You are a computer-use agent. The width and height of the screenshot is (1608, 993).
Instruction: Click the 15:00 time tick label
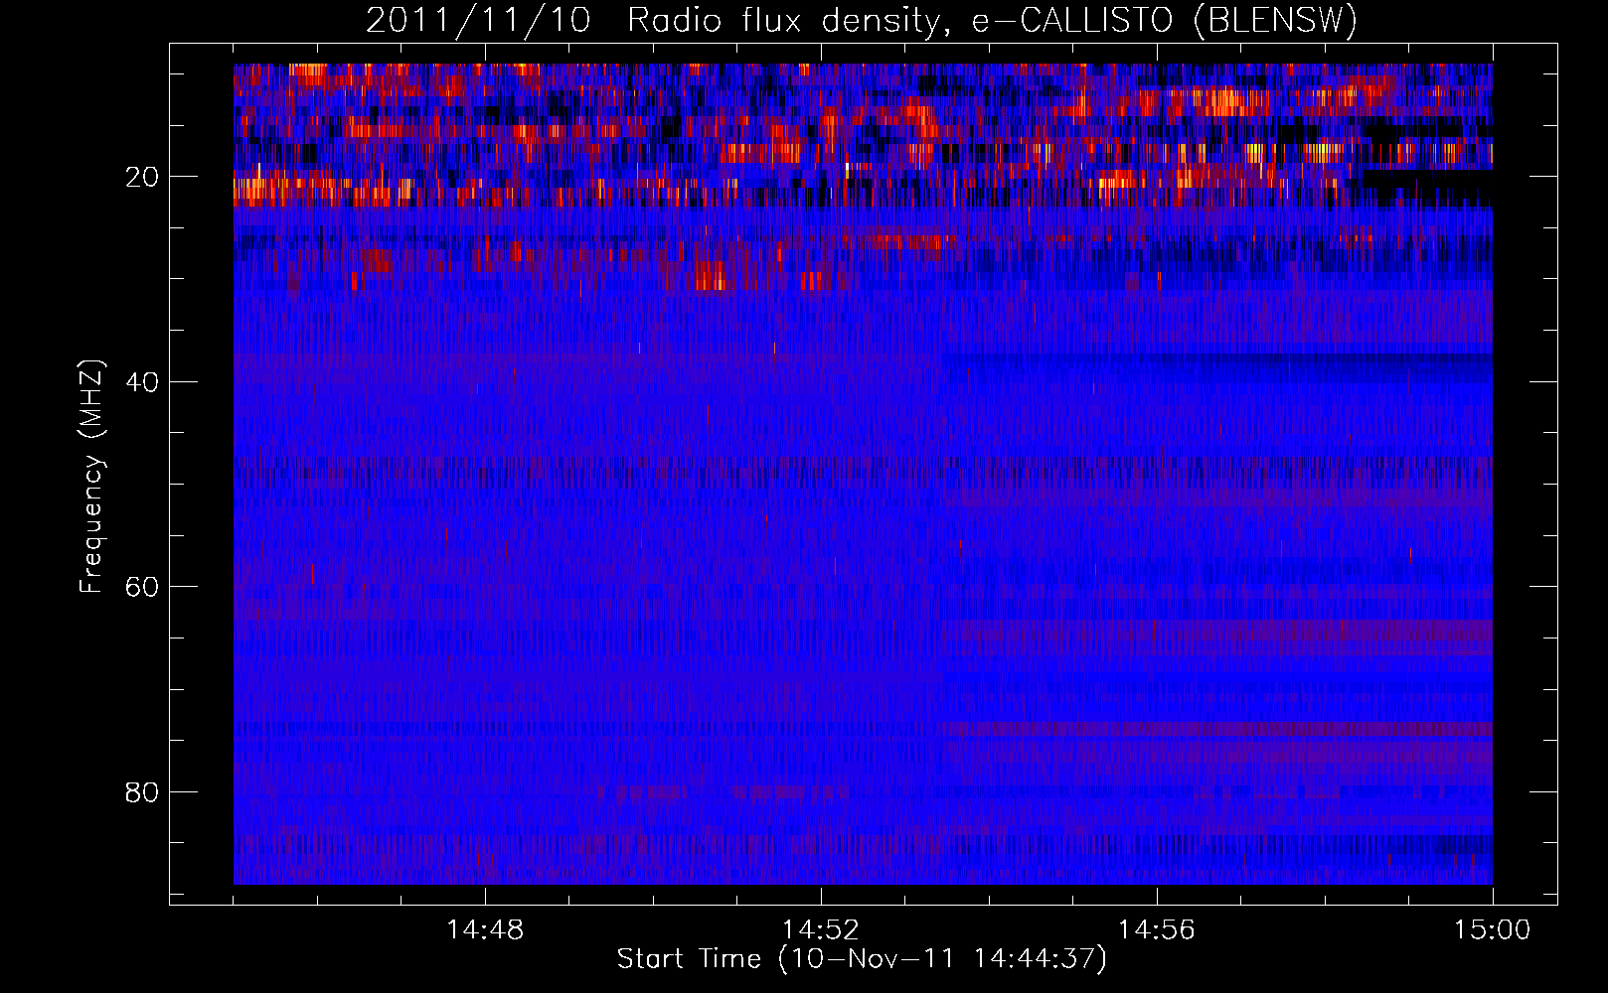(x=1492, y=930)
